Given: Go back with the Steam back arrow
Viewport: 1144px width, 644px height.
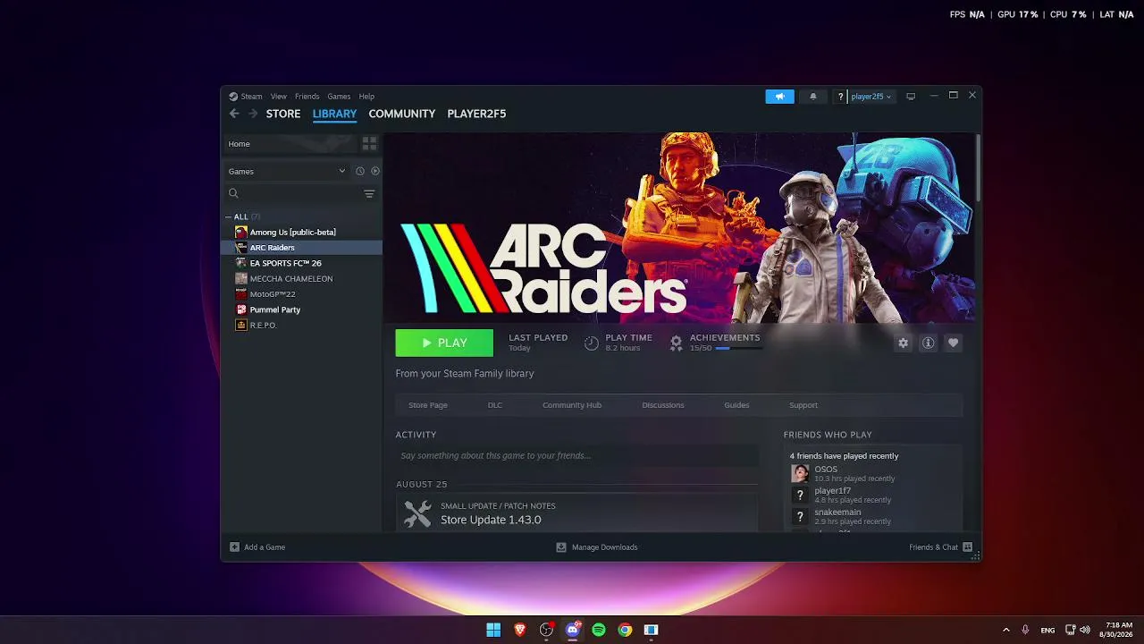Looking at the screenshot, I should (x=234, y=114).
